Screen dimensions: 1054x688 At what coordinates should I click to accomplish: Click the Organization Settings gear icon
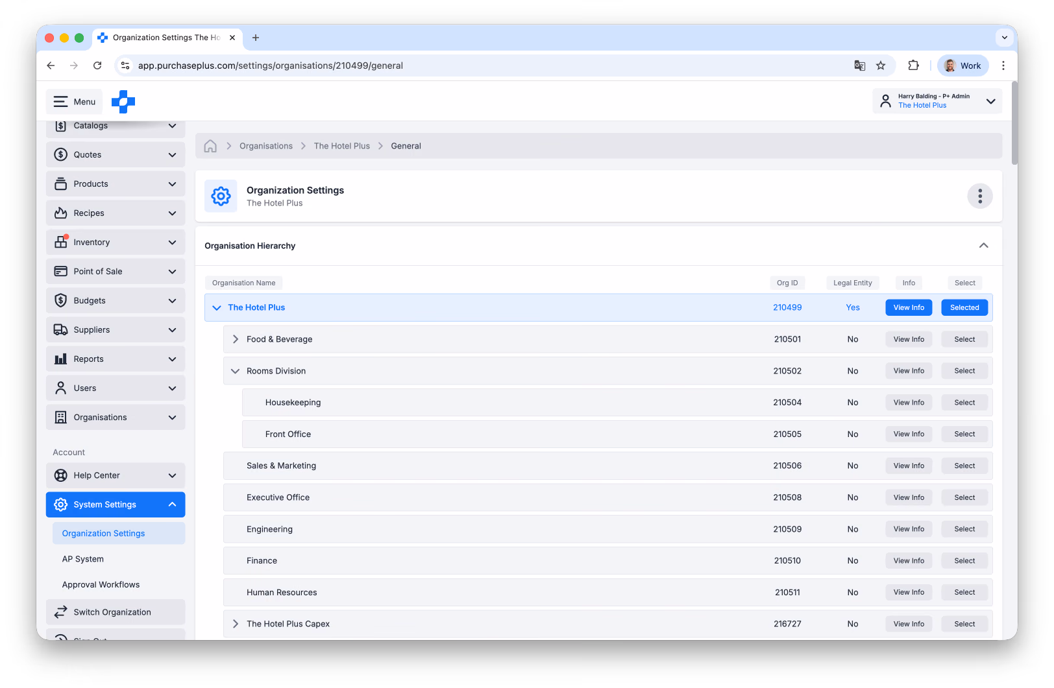coord(221,196)
